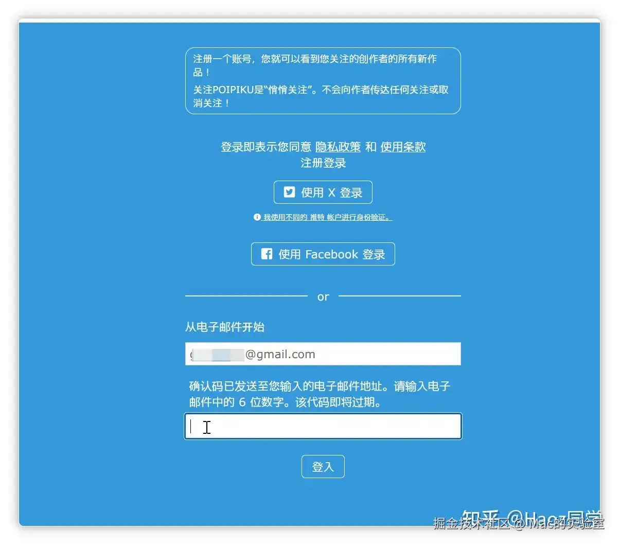The height and width of the screenshot is (545, 619).
Task: Focus the gmail.com email address field
Action: (x=323, y=354)
